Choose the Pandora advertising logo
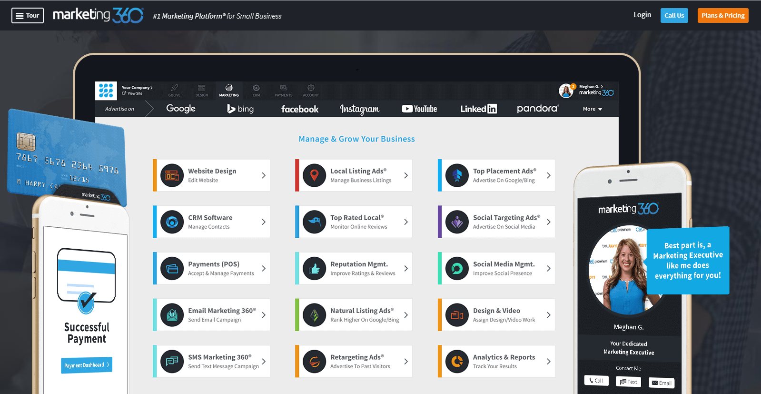 click(x=538, y=109)
